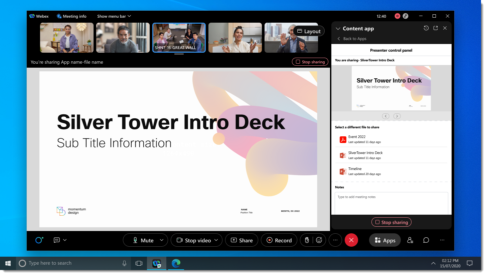Screen dimensions: 486x275
Task: Select the bearded man video thumbnail
Action: tap(123, 38)
